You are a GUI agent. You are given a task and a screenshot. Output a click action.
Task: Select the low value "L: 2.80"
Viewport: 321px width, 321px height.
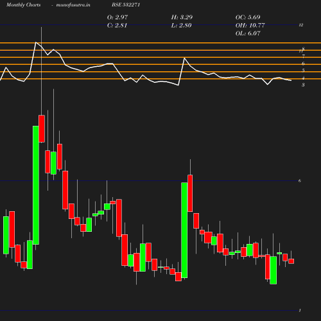click(x=181, y=25)
